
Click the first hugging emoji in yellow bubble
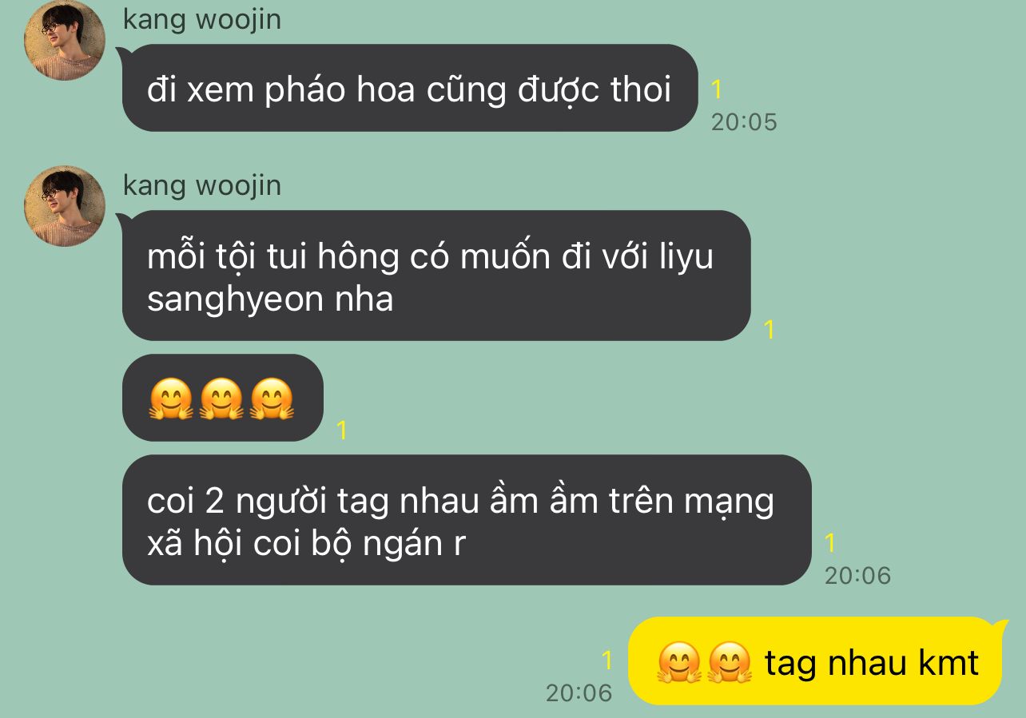[x=679, y=663]
